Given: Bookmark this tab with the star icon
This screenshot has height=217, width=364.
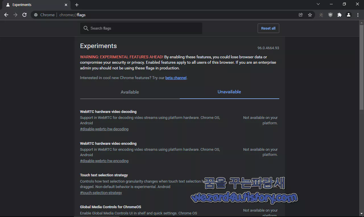Looking at the screenshot, I should pos(310,15).
